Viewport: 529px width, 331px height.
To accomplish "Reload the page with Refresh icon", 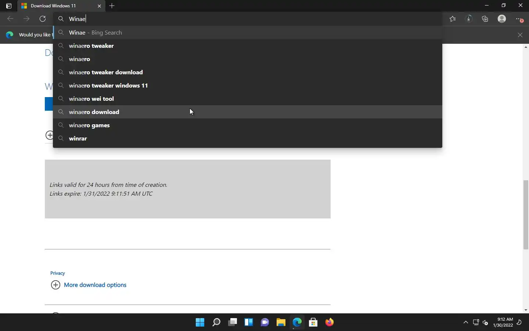I will point(43,19).
